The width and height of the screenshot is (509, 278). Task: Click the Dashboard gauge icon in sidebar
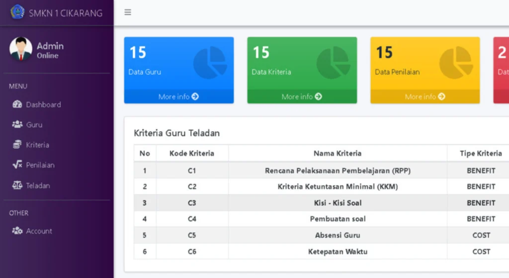tap(17, 104)
